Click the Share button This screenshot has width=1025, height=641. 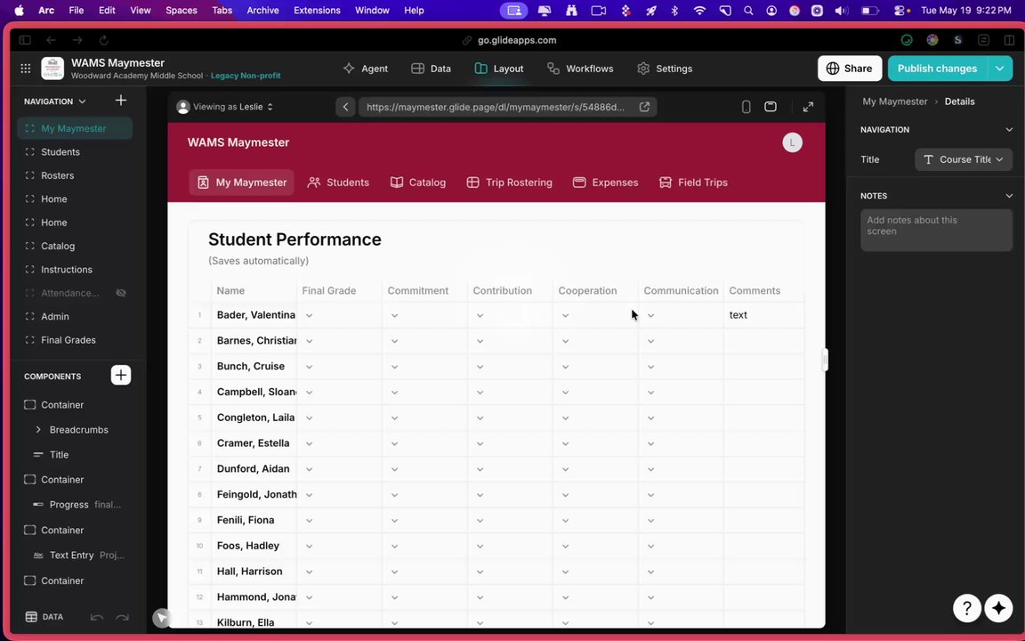849,68
